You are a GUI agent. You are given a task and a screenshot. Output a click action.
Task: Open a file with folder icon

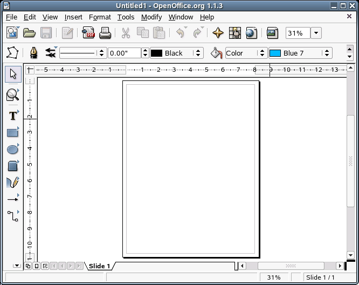coord(29,33)
